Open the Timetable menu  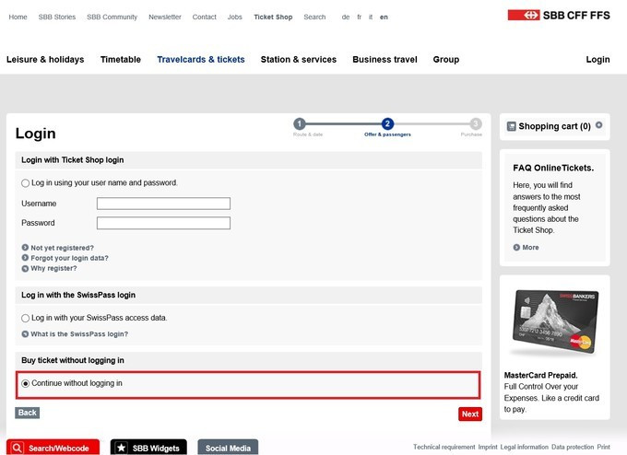tap(121, 60)
